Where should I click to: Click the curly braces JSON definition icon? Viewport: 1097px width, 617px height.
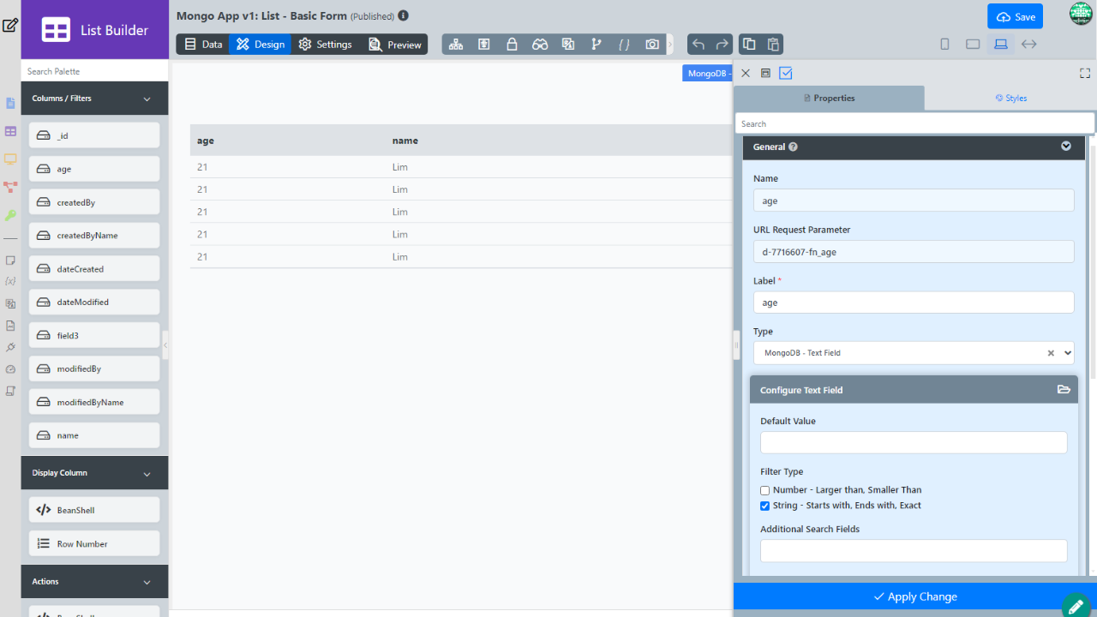[x=624, y=45]
